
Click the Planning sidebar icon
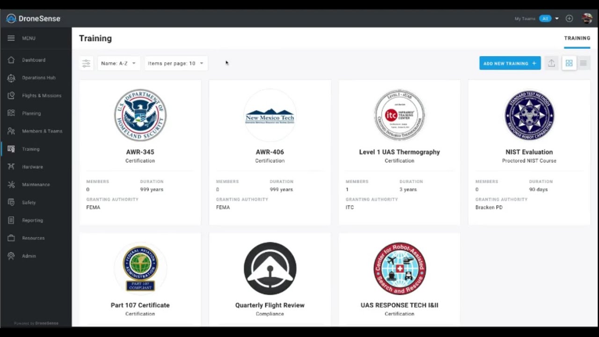11,113
